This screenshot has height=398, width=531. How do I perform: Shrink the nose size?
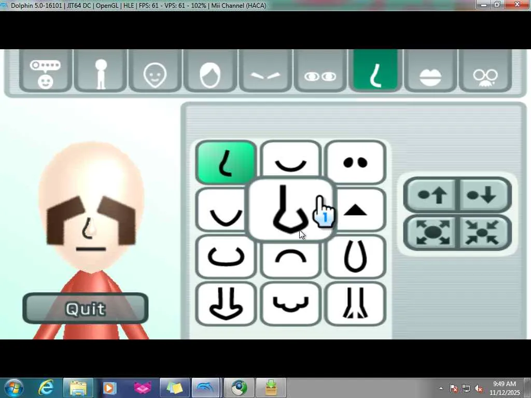click(485, 232)
